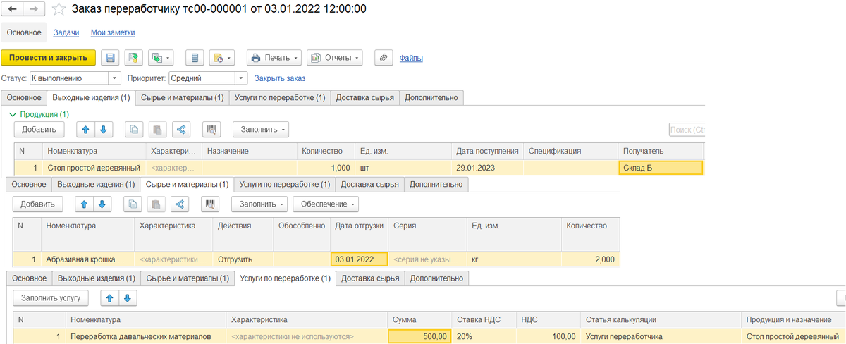
Task: Copy rows icon in the toolbar with Обеспечение
Action: click(133, 204)
